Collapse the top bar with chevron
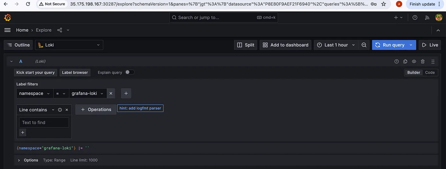 (x=438, y=30)
